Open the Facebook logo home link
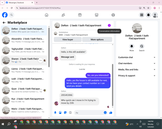162x129 pixels. [5, 15]
